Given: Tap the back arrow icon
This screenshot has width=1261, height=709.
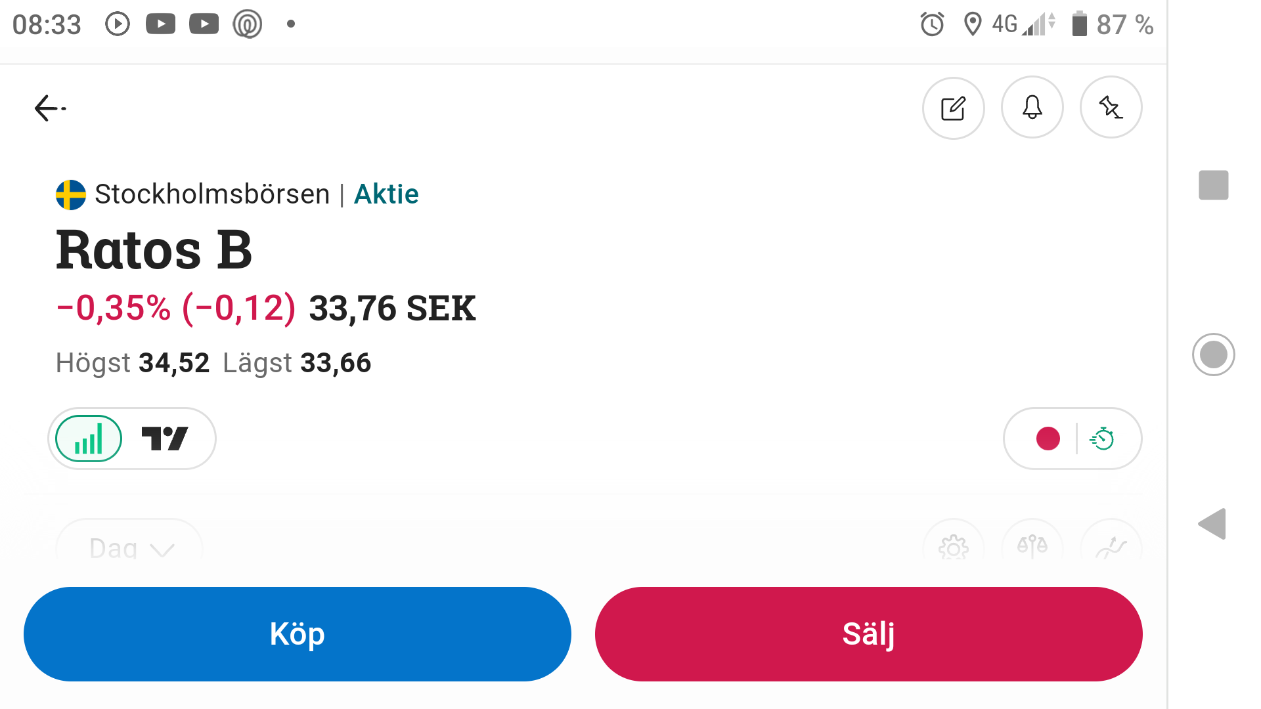Looking at the screenshot, I should pyautogui.click(x=49, y=108).
